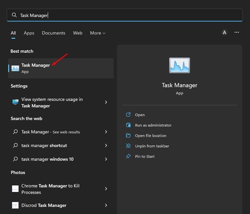250x214 pixels.
Task: Click thumbnail of Discrod Task Manager photo
Action: point(15,205)
